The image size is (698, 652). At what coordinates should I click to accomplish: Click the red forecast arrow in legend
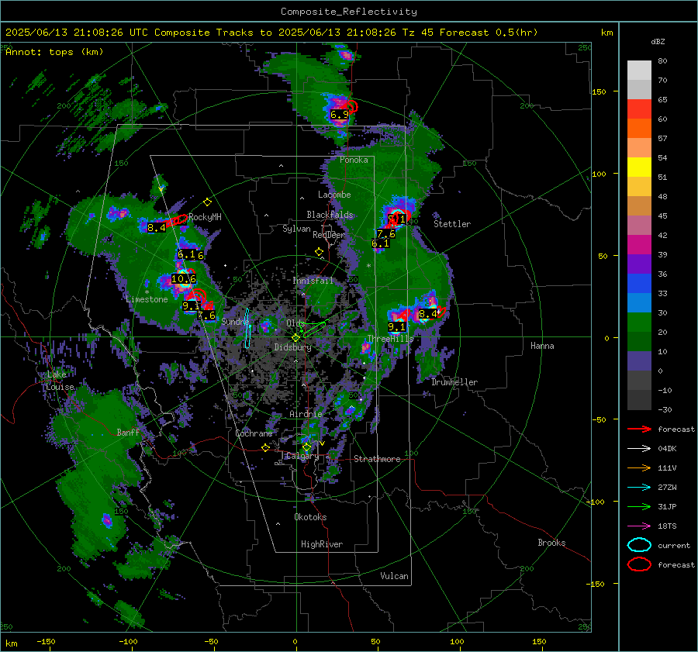[x=639, y=429]
